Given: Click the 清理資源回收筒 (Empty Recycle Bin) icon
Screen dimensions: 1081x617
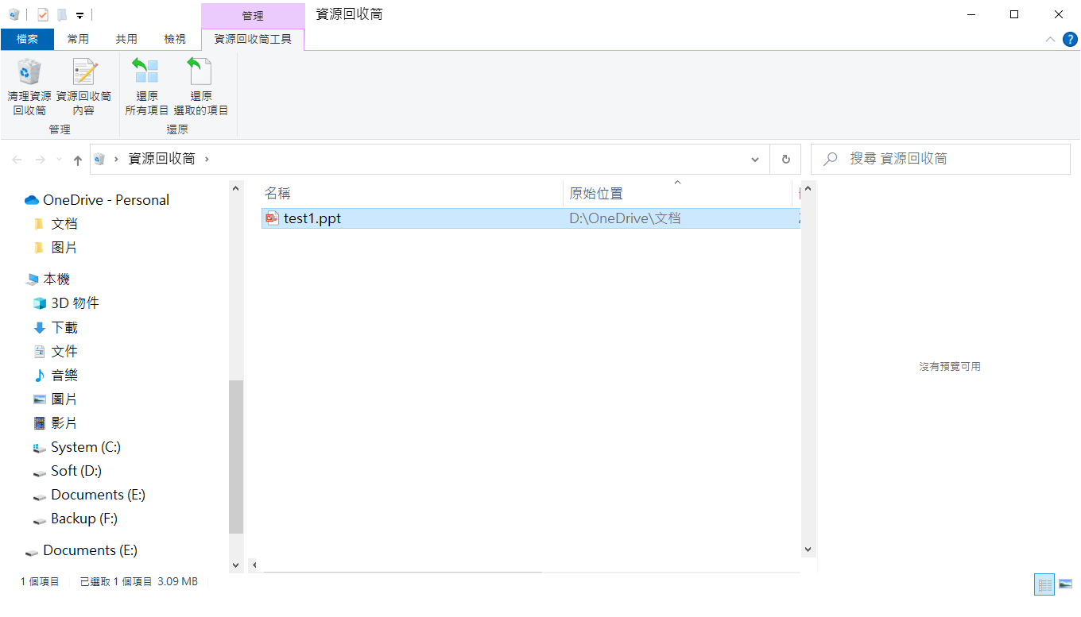Looking at the screenshot, I should pos(29,73).
